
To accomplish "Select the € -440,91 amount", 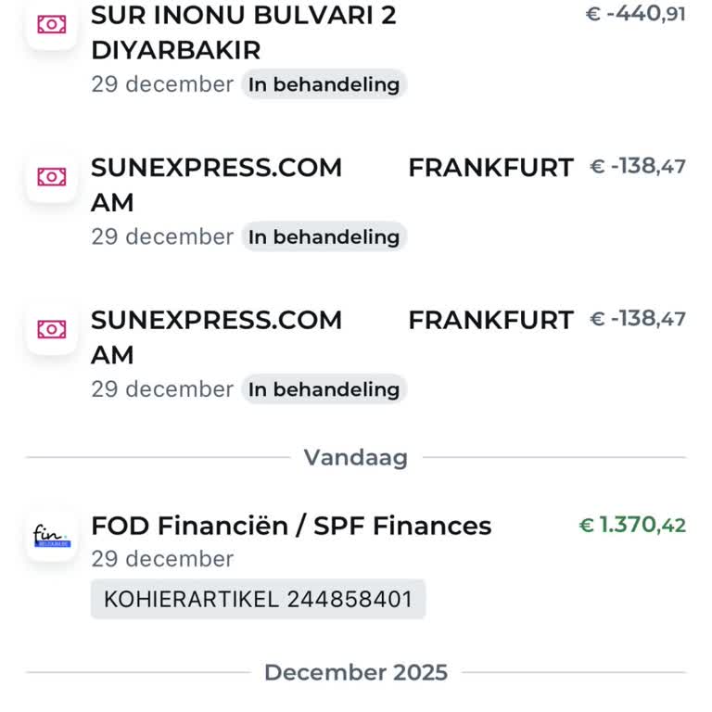I will coord(636,15).
